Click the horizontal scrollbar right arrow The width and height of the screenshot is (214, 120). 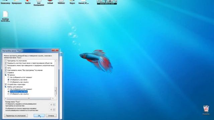(x=53, y=98)
